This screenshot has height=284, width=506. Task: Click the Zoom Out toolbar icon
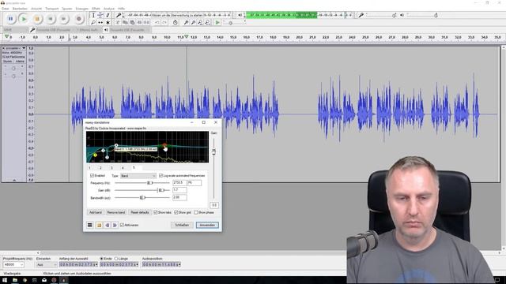(193, 23)
